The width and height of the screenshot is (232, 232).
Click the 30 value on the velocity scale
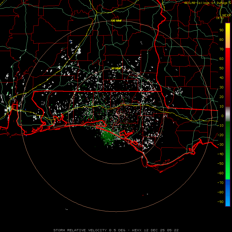click(x=221, y=87)
